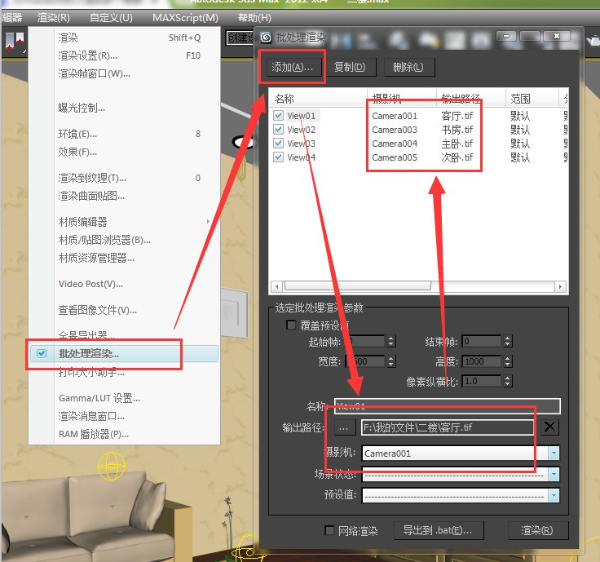
Task: Click the Camera003 cell
Action: tap(395, 130)
